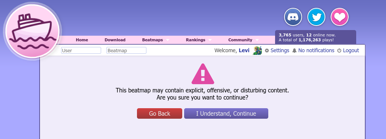Open the Beatmaps menu label

click(152, 40)
